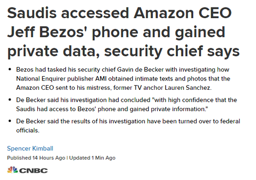Click headline line 'Saudis accessed Amazon CEO'

click(119, 13)
